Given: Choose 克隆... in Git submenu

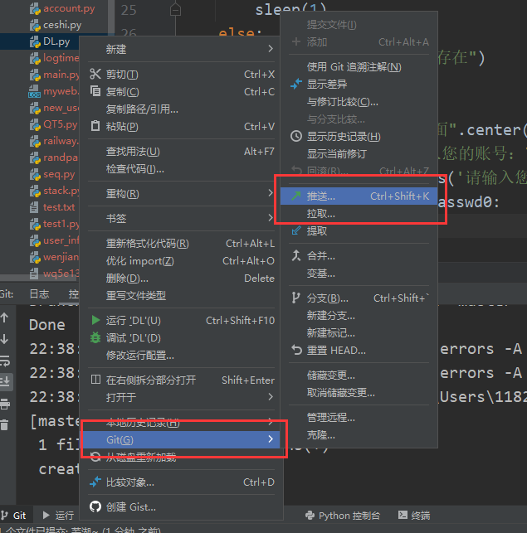Looking at the screenshot, I should coord(359,434).
